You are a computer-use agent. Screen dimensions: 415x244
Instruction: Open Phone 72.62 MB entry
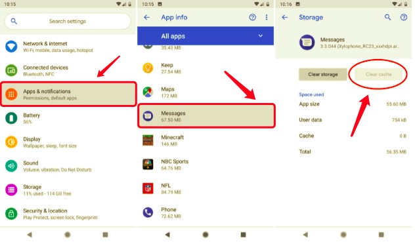[206, 213]
